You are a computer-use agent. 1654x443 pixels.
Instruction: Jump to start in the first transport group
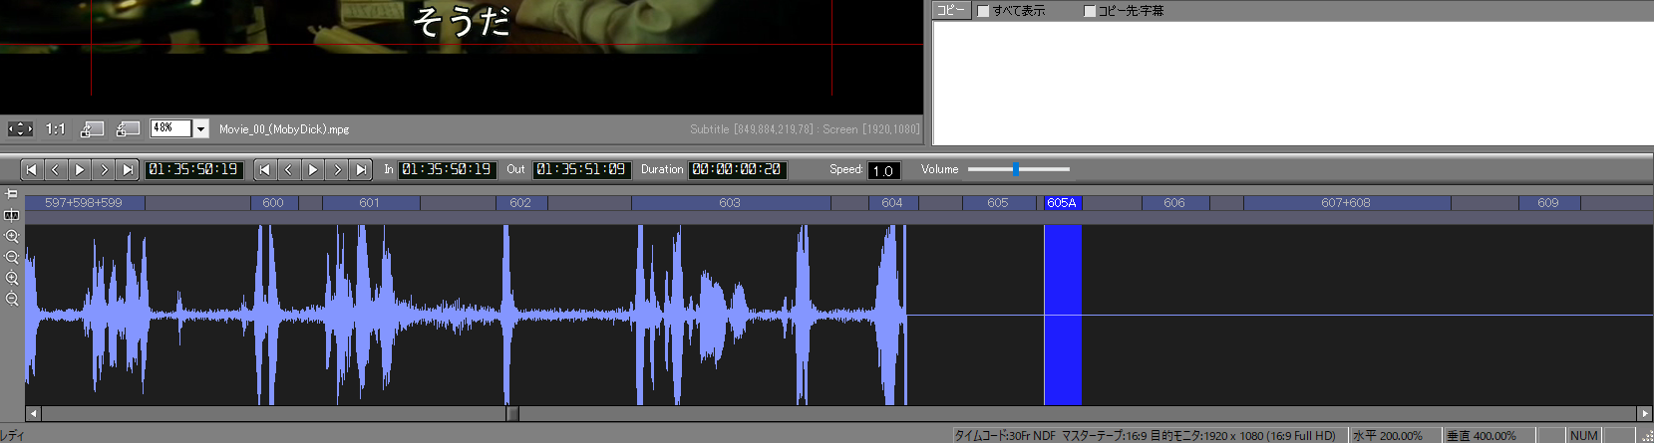click(x=31, y=169)
